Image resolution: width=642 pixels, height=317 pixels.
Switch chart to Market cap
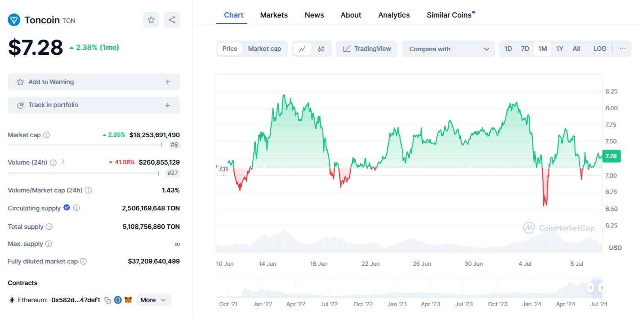point(264,49)
